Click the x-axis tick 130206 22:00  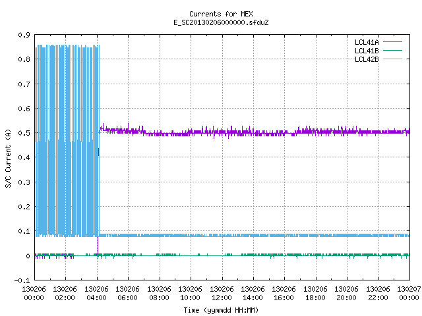[378, 293]
